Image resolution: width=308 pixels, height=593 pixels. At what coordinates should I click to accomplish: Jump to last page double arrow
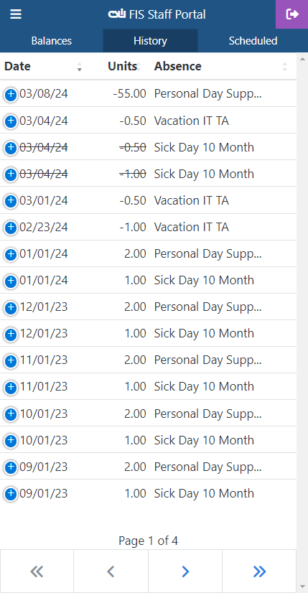pos(259,571)
